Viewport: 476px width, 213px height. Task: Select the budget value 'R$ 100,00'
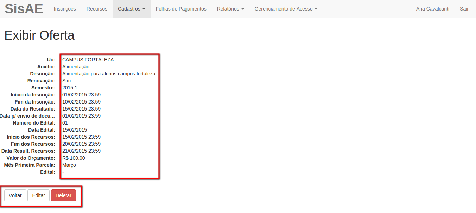[x=74, y=158]
